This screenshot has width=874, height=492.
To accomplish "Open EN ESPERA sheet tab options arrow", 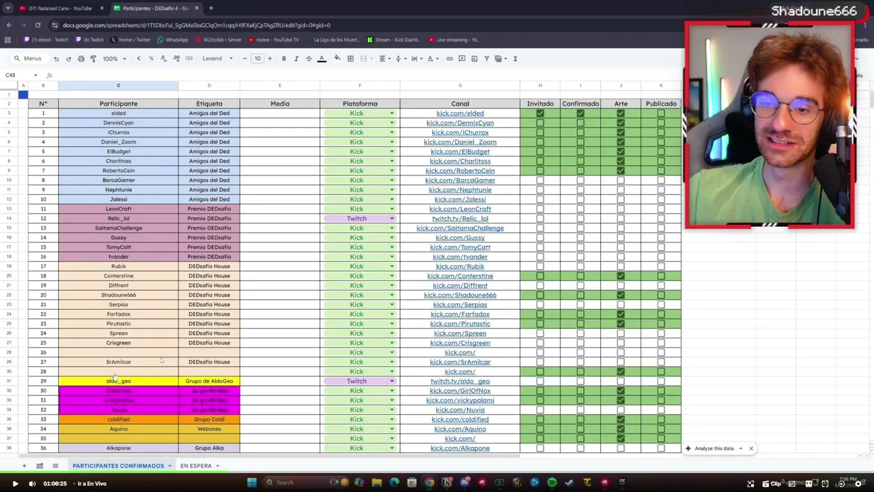I will [x=217, y=466].
